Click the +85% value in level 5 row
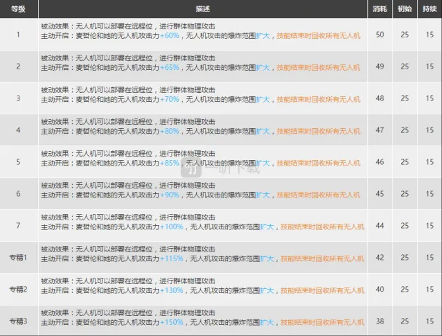Viewport: 442px width, 336px height. coord(170,163)
